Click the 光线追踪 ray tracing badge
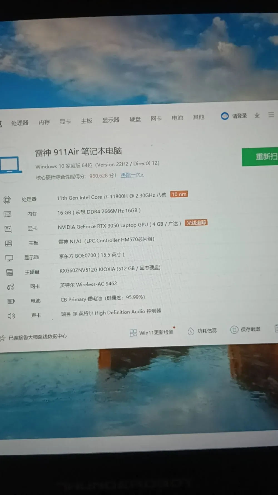Screen dimensions: 278x495 click(x=196, y=223)
